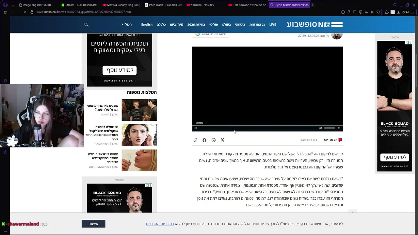The height and width of the screenshot is (235, 418).
Task: Go to בחירות 2026 section
Action: click(196, 24)
